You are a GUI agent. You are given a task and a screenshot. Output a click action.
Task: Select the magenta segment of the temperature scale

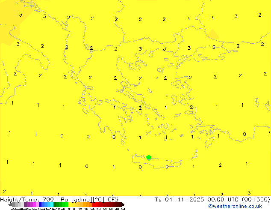32,205
